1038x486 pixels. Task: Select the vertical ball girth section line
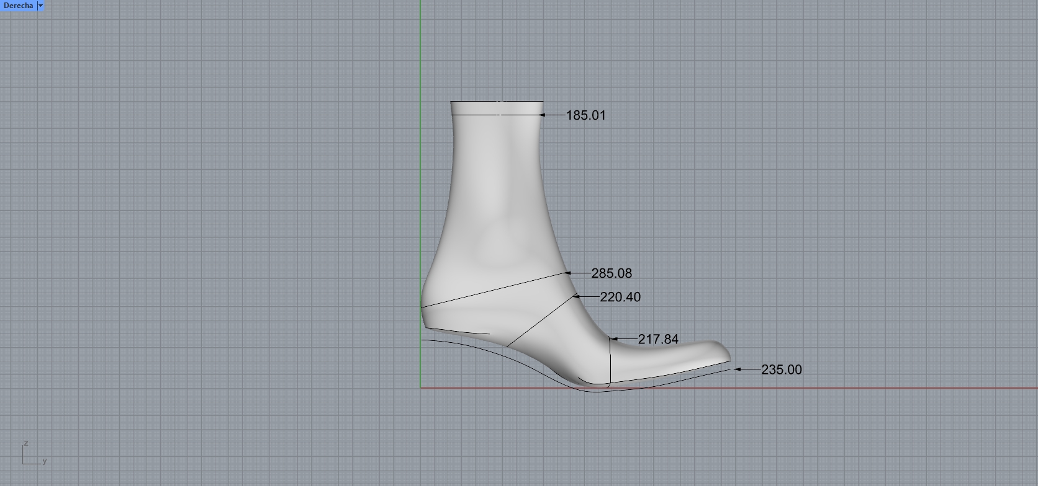pyautogui.click(x=610, y=363)
